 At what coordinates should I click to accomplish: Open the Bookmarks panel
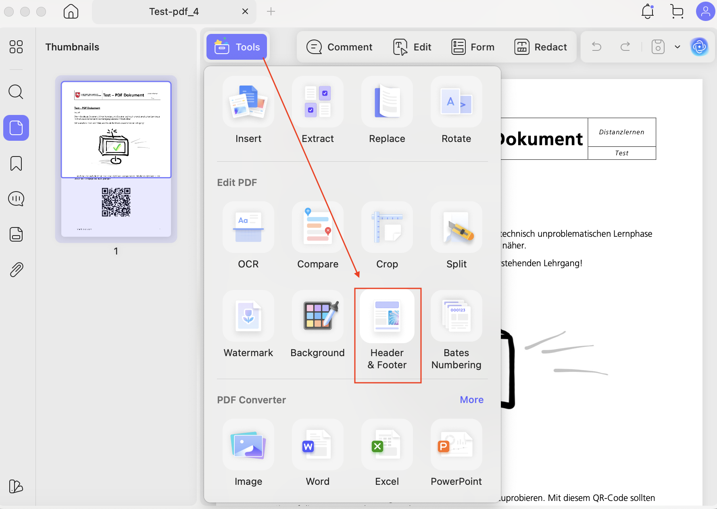click(x=16, y=163)
